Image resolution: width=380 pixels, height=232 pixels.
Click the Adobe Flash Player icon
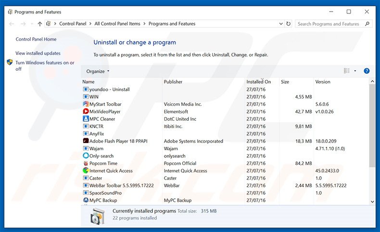[86, 141]
